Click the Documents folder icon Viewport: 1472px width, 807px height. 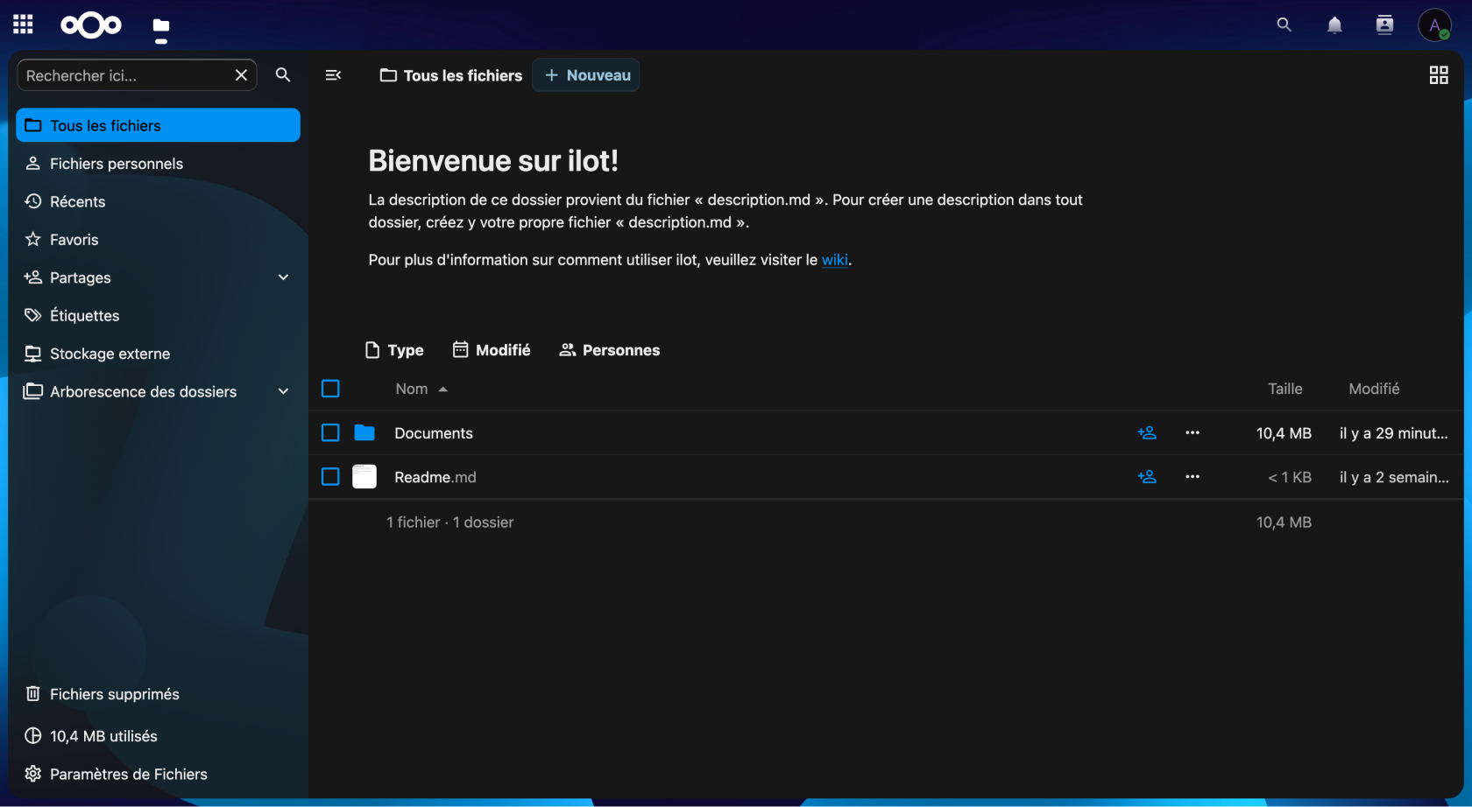[364, 432]
